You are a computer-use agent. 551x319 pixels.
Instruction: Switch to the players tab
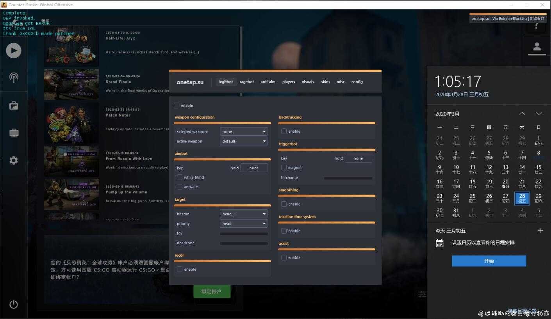289,82
